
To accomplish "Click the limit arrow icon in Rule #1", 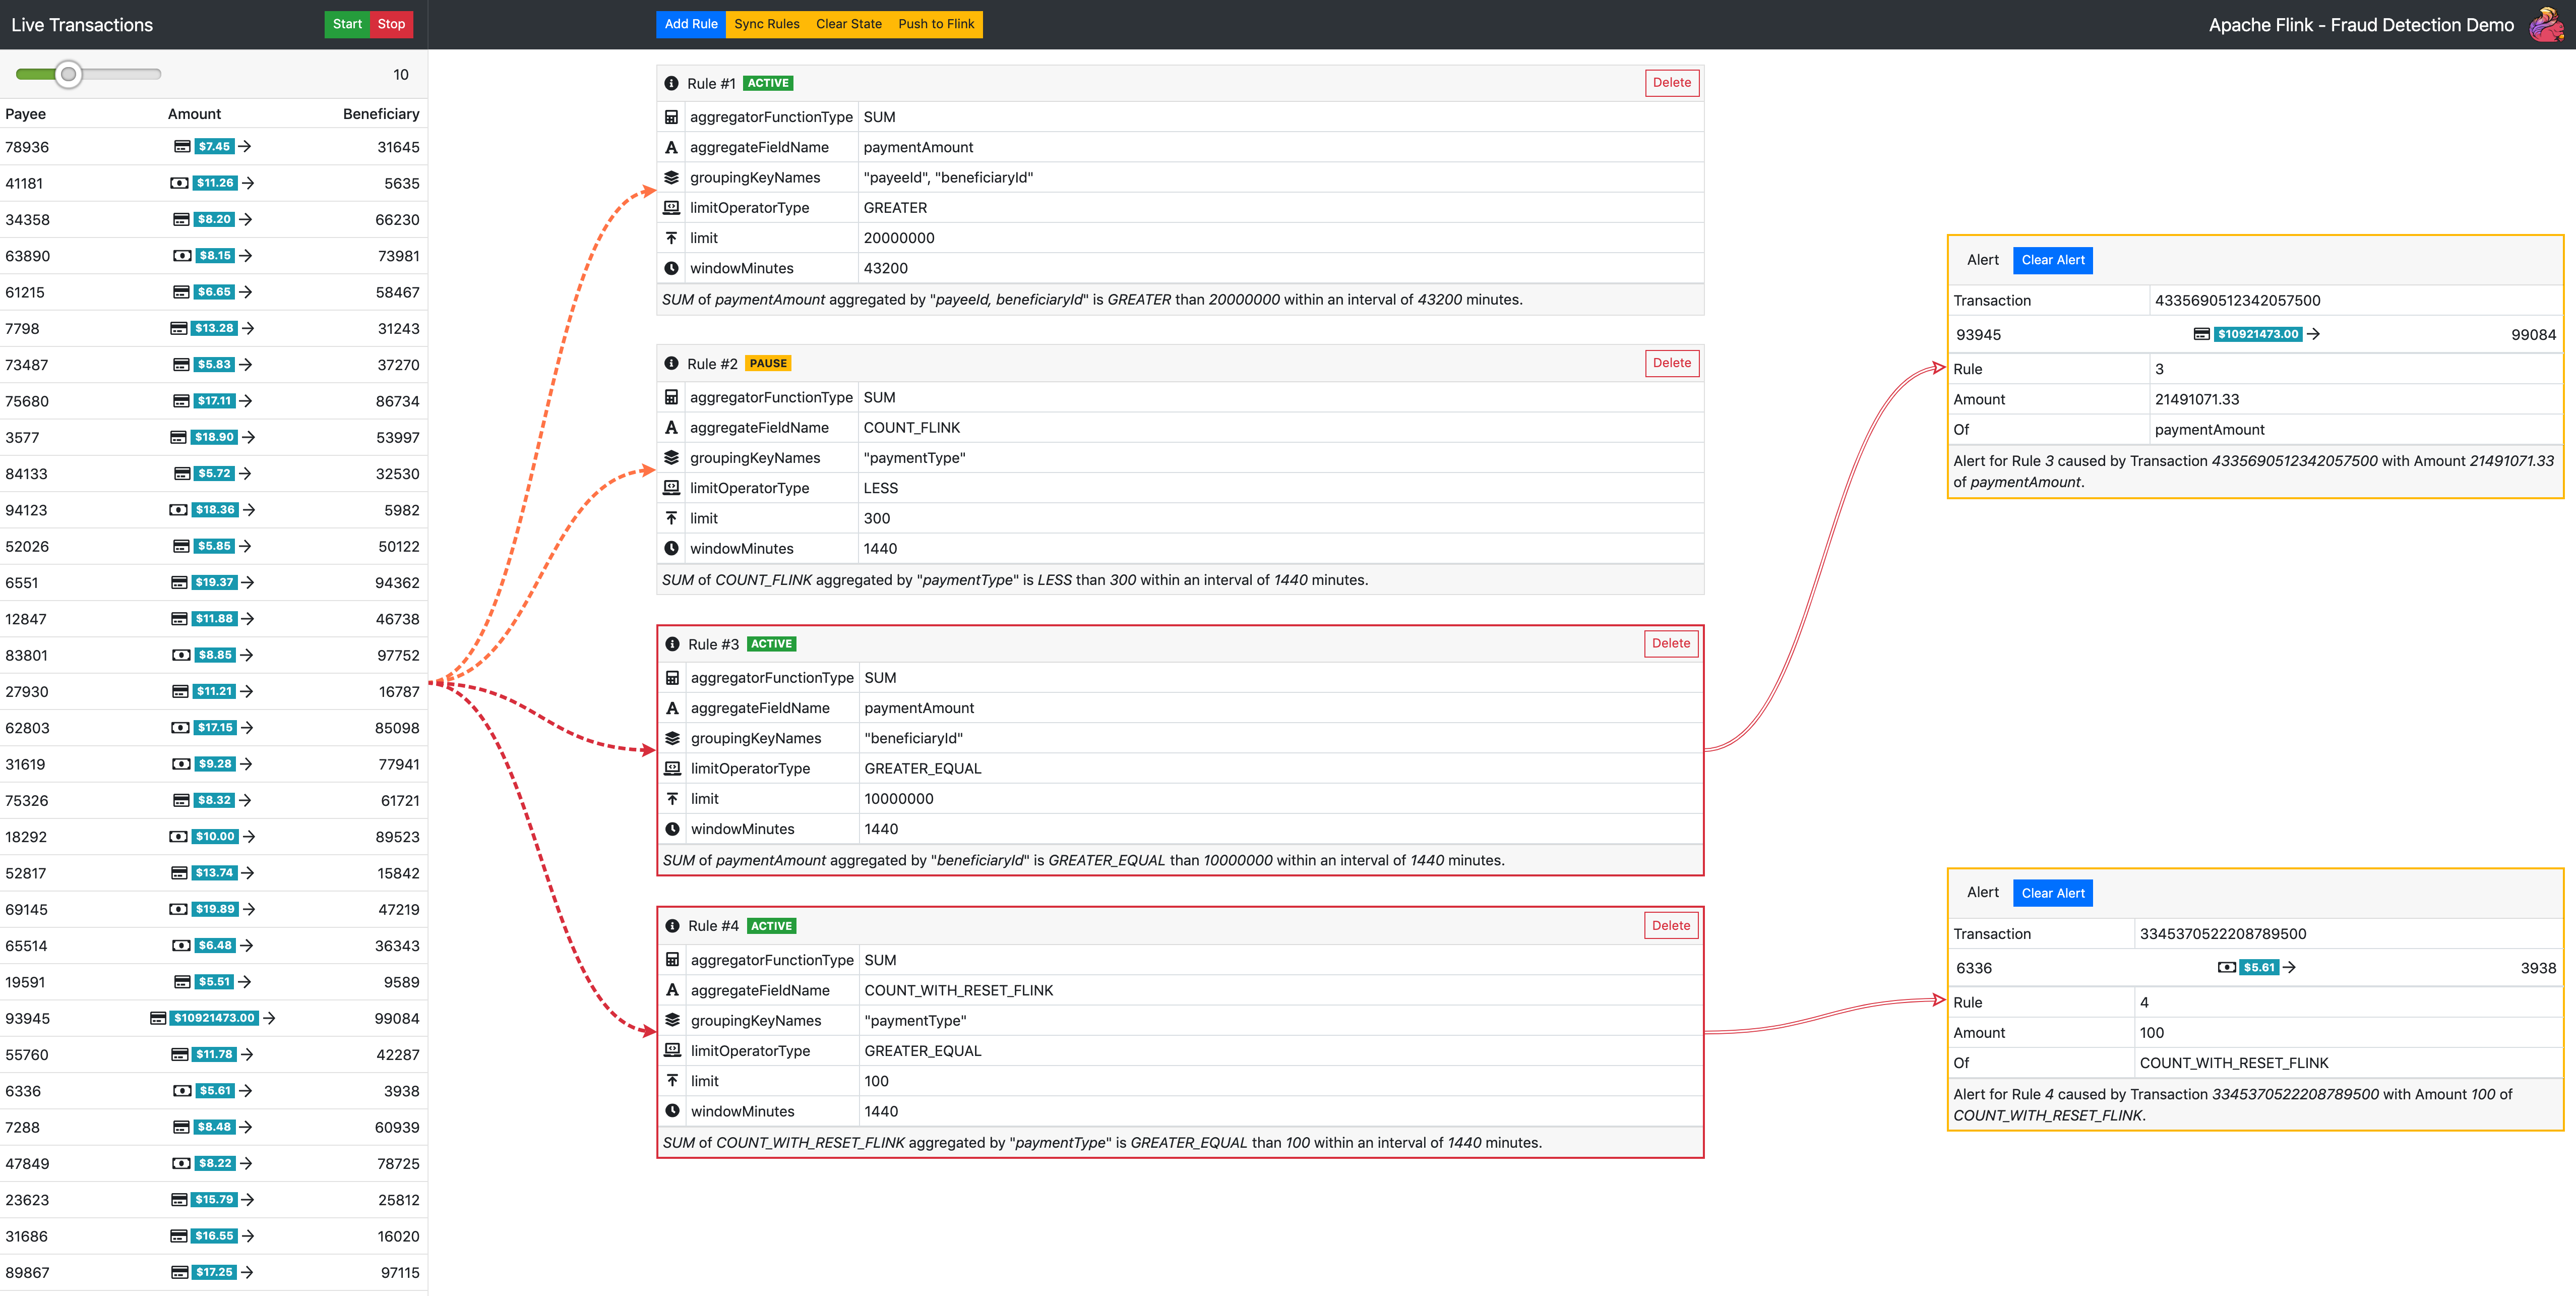I will coord(671,238).
